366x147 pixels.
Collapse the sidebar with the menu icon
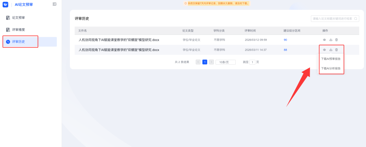click(x=55, y=4)
